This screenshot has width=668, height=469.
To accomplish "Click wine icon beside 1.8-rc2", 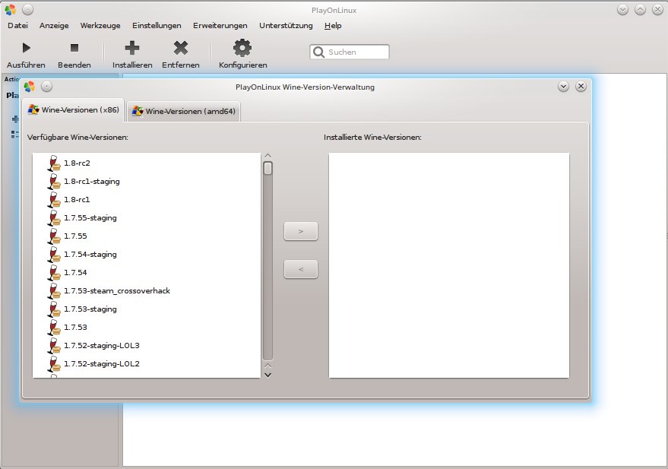I will click(x=54, y=163).
